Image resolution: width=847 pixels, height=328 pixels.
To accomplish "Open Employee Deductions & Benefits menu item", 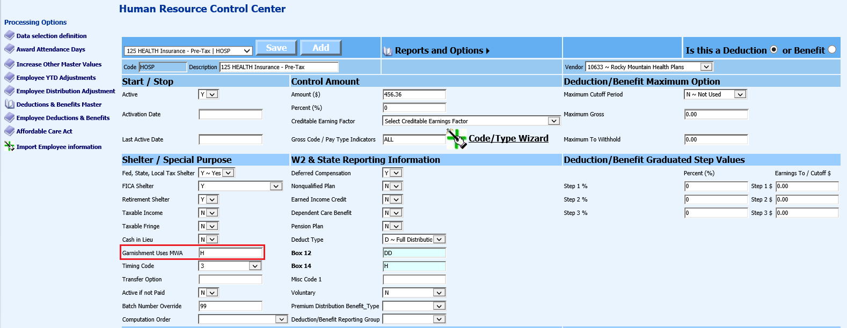I will (63, 118).
